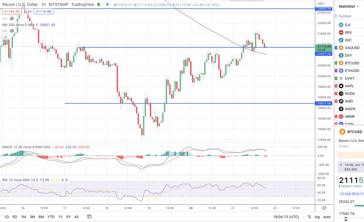Click the Bitcoin icon beside BTCUSD row

click(x=341, y=63)
